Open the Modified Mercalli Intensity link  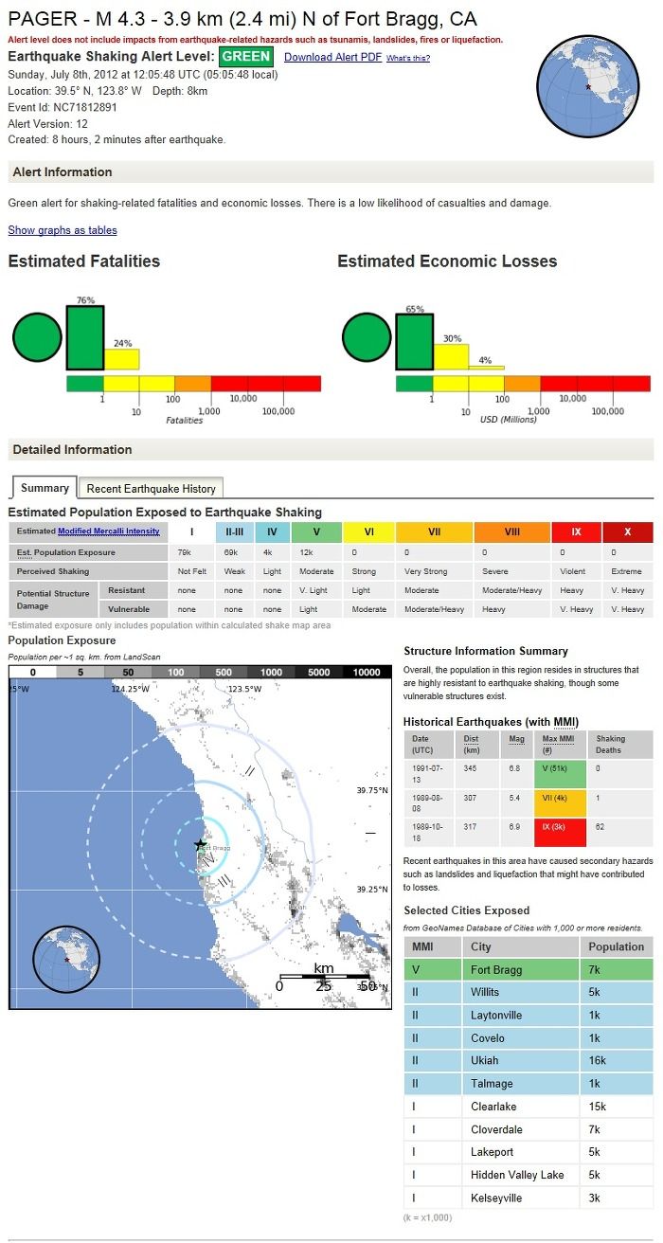coord(109,531)
